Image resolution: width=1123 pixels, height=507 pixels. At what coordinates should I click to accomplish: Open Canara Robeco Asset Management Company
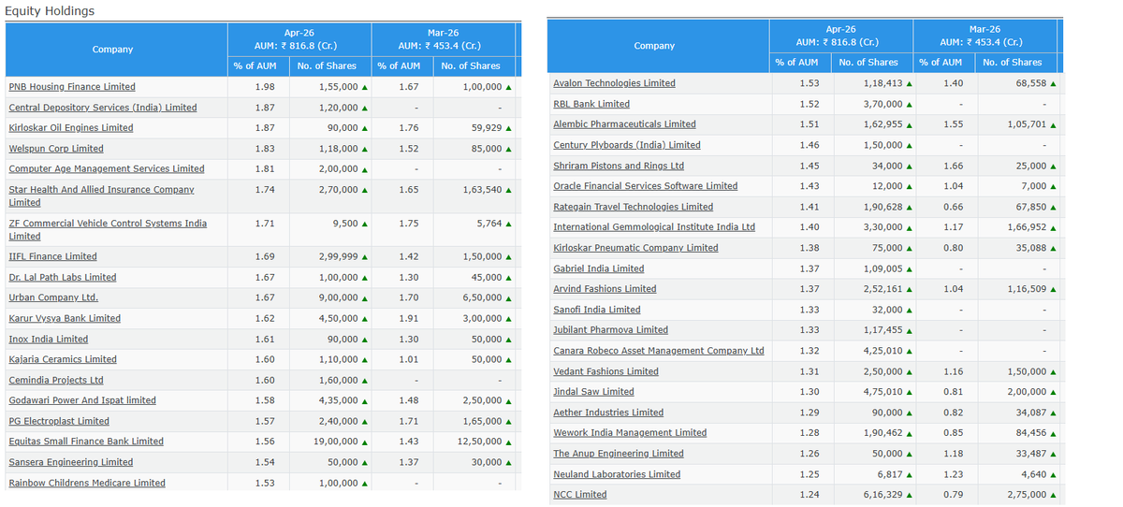tap(659, 351)
